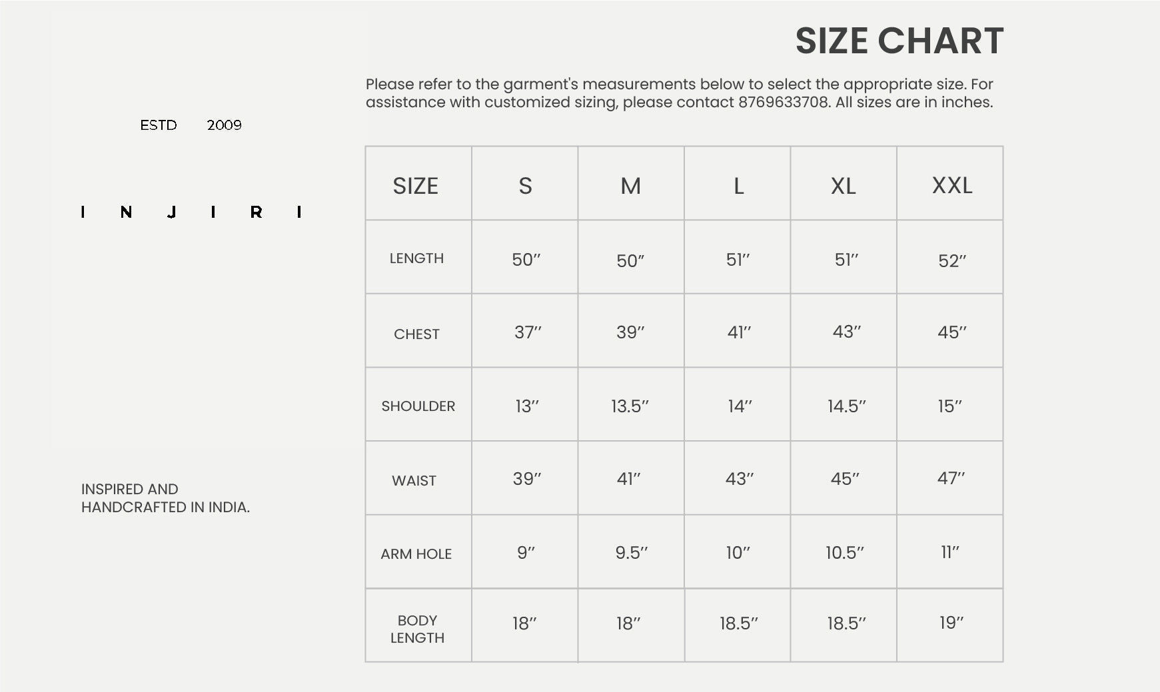Click the 52″ length value for XXL
This screenshot has height=692, width=1160.
tap(951, 261)
